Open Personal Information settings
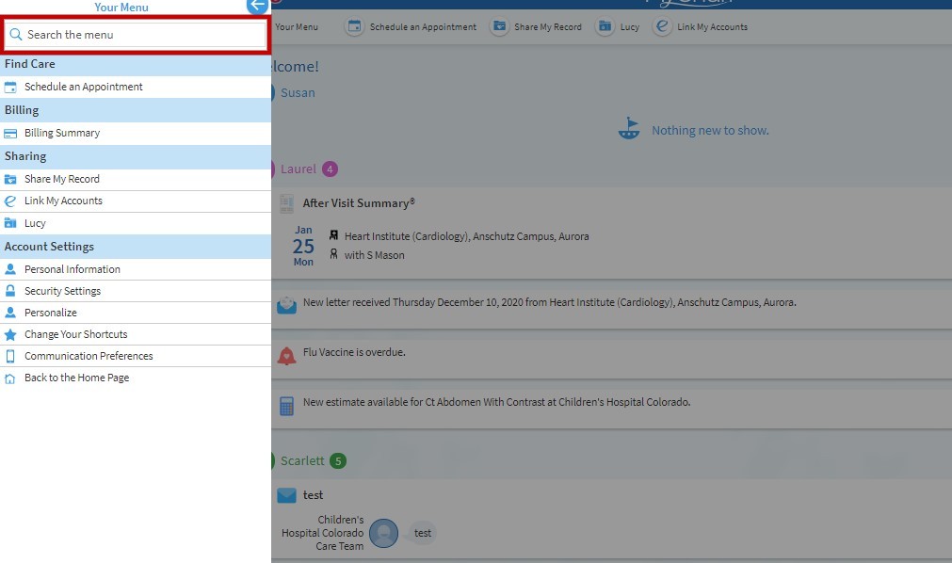Image resolution: width=952 pixels, height=563 pixels. pos(72,269)
